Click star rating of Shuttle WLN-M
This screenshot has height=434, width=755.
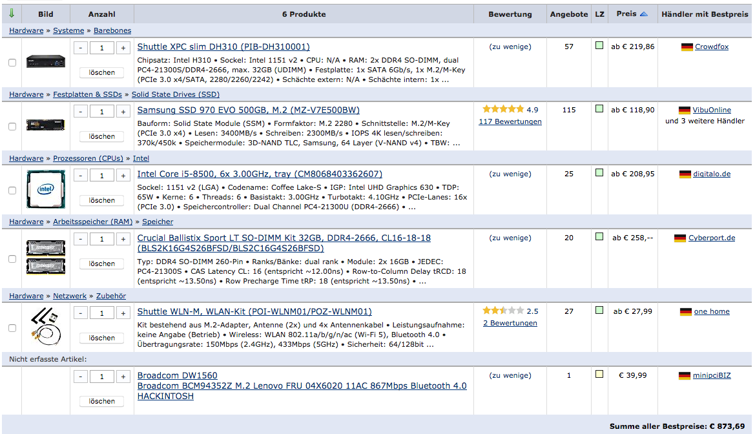click(x=503, y=311)
